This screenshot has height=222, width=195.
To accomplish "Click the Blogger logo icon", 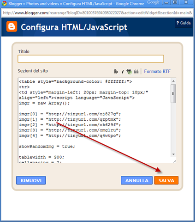I will tap(12, 26).
